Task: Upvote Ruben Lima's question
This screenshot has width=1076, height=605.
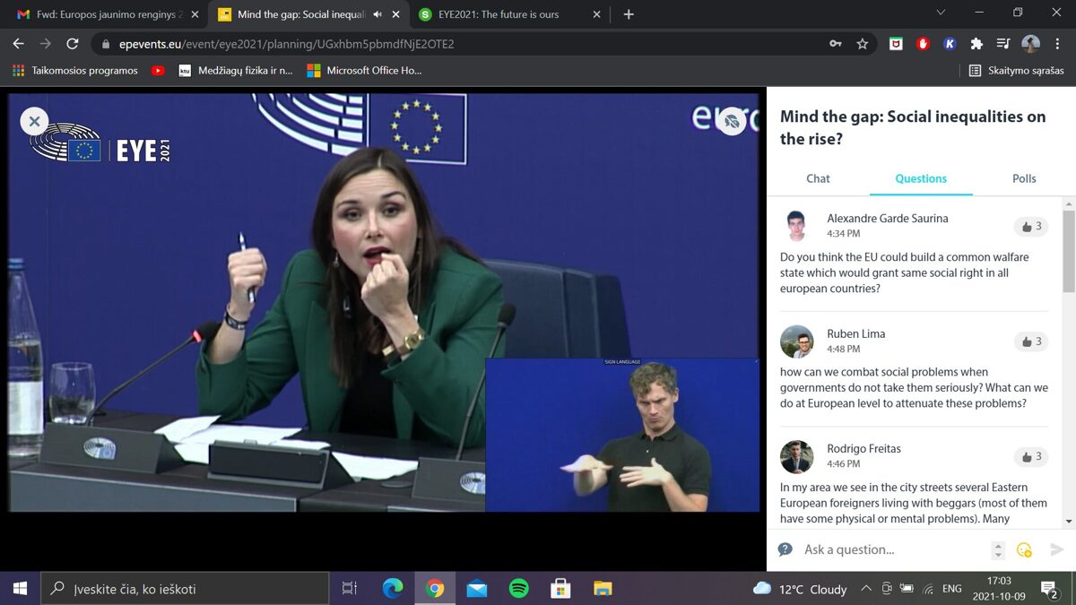Action: [x=1030, y=341]
